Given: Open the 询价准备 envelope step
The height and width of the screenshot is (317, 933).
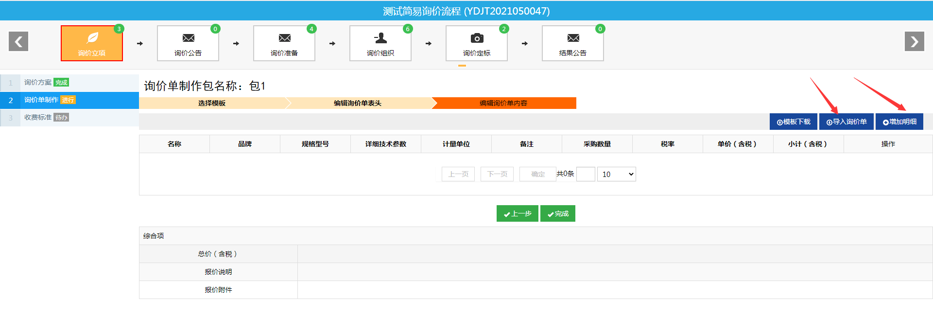Looking at the screenshot, I should coord(284,43).
